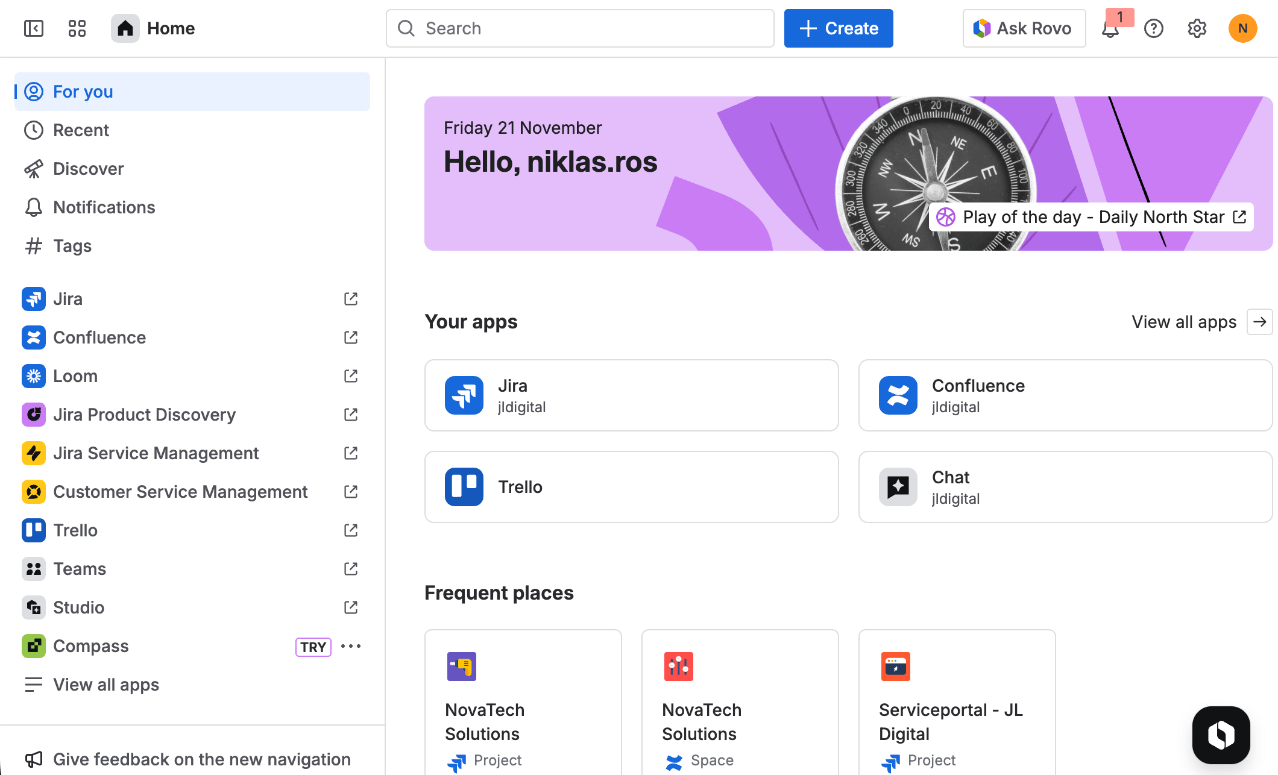Open the Confluence jldigital app card

point(1065,395)
